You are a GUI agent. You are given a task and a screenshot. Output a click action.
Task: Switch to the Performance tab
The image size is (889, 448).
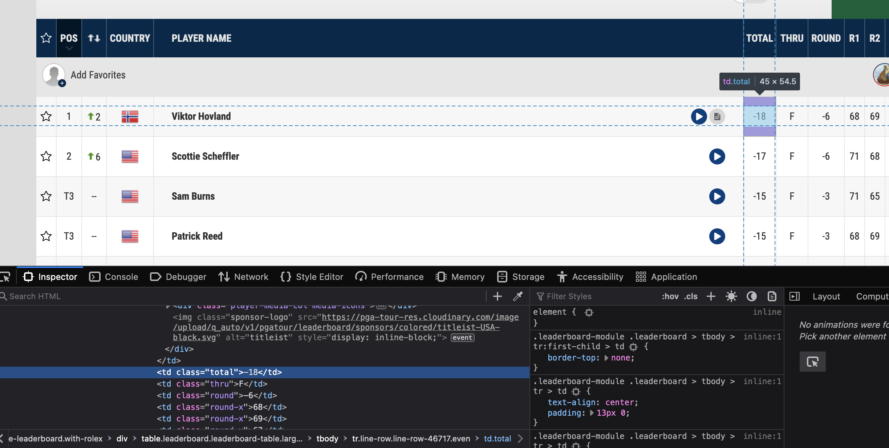(389, 277)
